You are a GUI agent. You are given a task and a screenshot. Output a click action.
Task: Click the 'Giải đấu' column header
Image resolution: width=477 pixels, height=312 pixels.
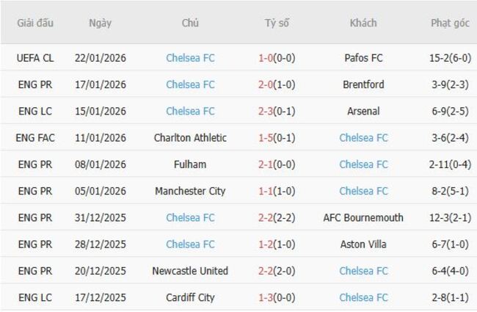(x=36, y=23)
